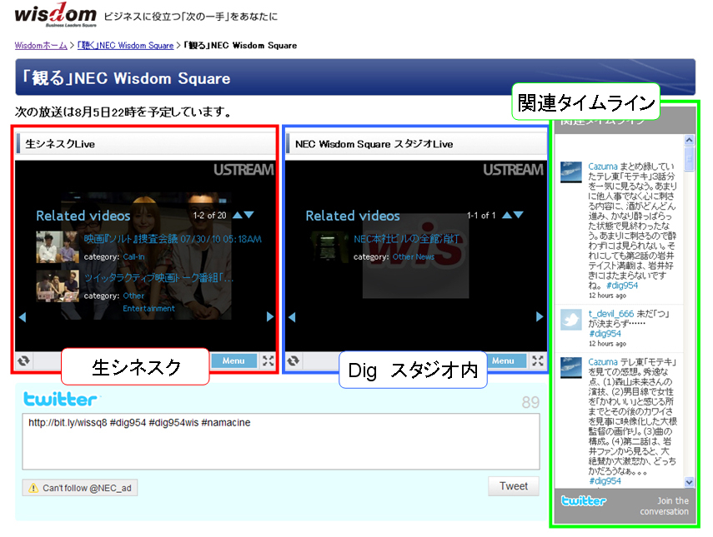Click left arrow in 生シネスクLive player
The width and height of the screenshot is (713, 537).
click(23, 317)
